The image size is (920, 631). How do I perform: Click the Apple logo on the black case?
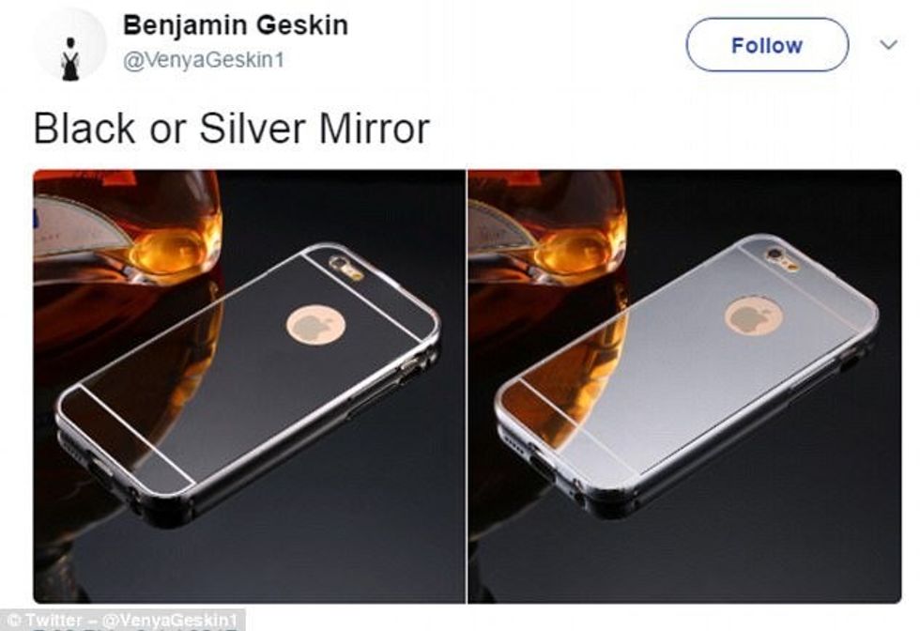tap(315, 325)
